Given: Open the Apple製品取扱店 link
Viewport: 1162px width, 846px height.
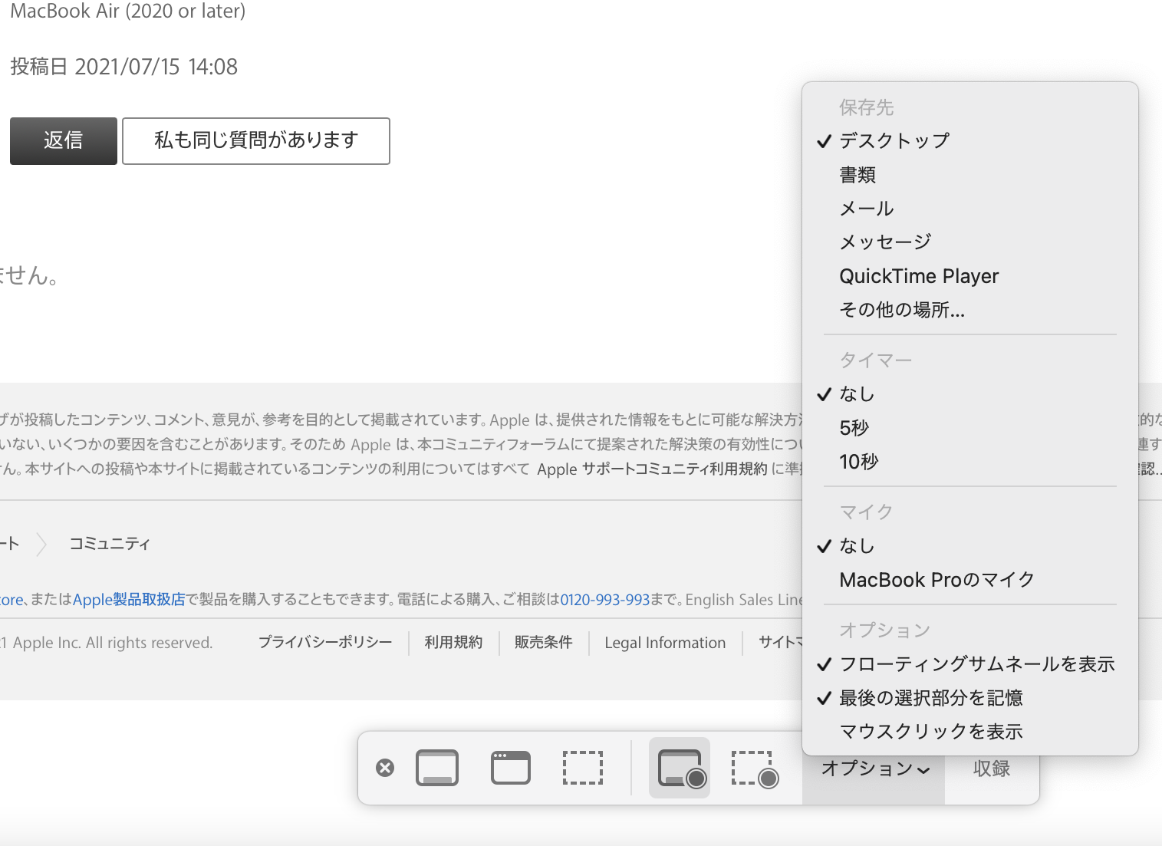Looking at the screenshot, I should pos(129,600).
